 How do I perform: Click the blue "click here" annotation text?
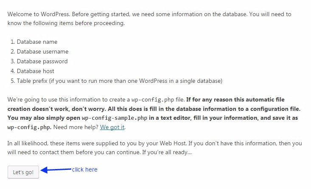coord(84,169)
